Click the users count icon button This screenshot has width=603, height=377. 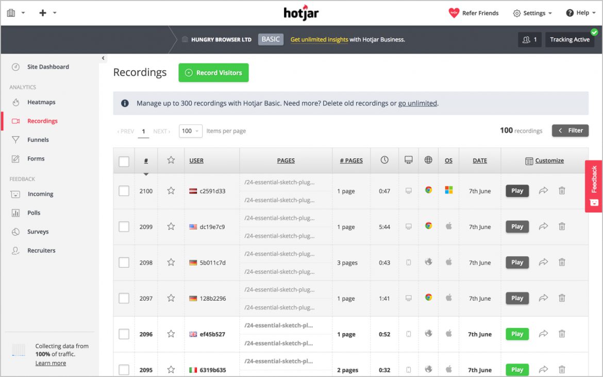pos(529,40)
